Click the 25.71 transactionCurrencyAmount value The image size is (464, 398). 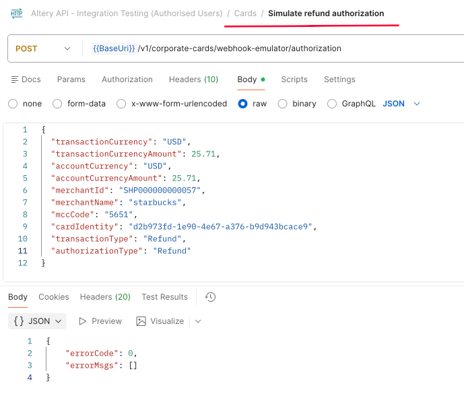pyautogui.click(x=203, y=154)
